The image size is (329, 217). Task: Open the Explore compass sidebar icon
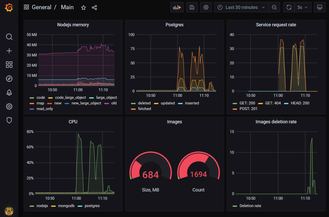[x=9, y=79]
